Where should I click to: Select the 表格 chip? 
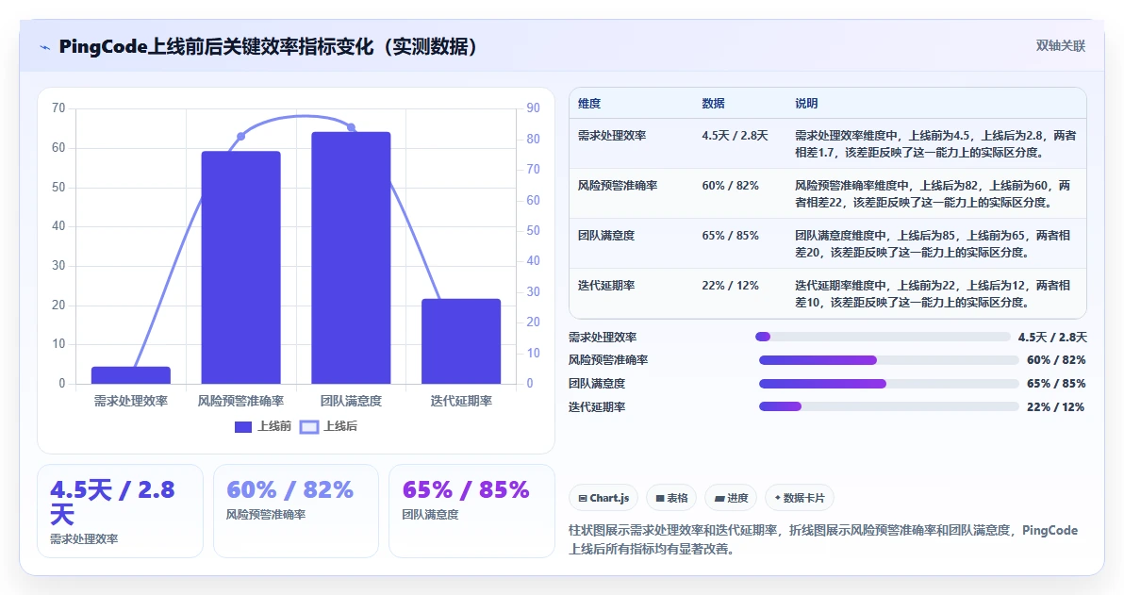pos(671,498)
